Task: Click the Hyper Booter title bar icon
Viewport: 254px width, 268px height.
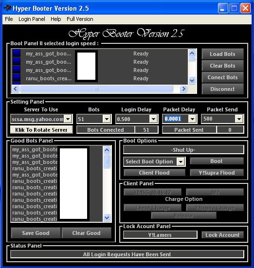Action: click(x=7, y=8)
